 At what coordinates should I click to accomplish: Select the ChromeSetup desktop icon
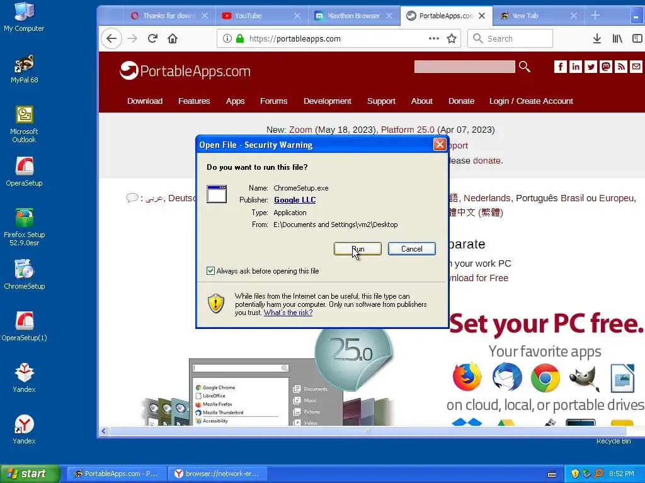[x=24, y=274]
